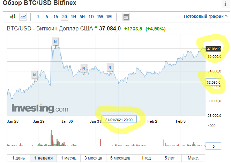
Task: Select the 15 minute interval
Action: coord(55,16)
